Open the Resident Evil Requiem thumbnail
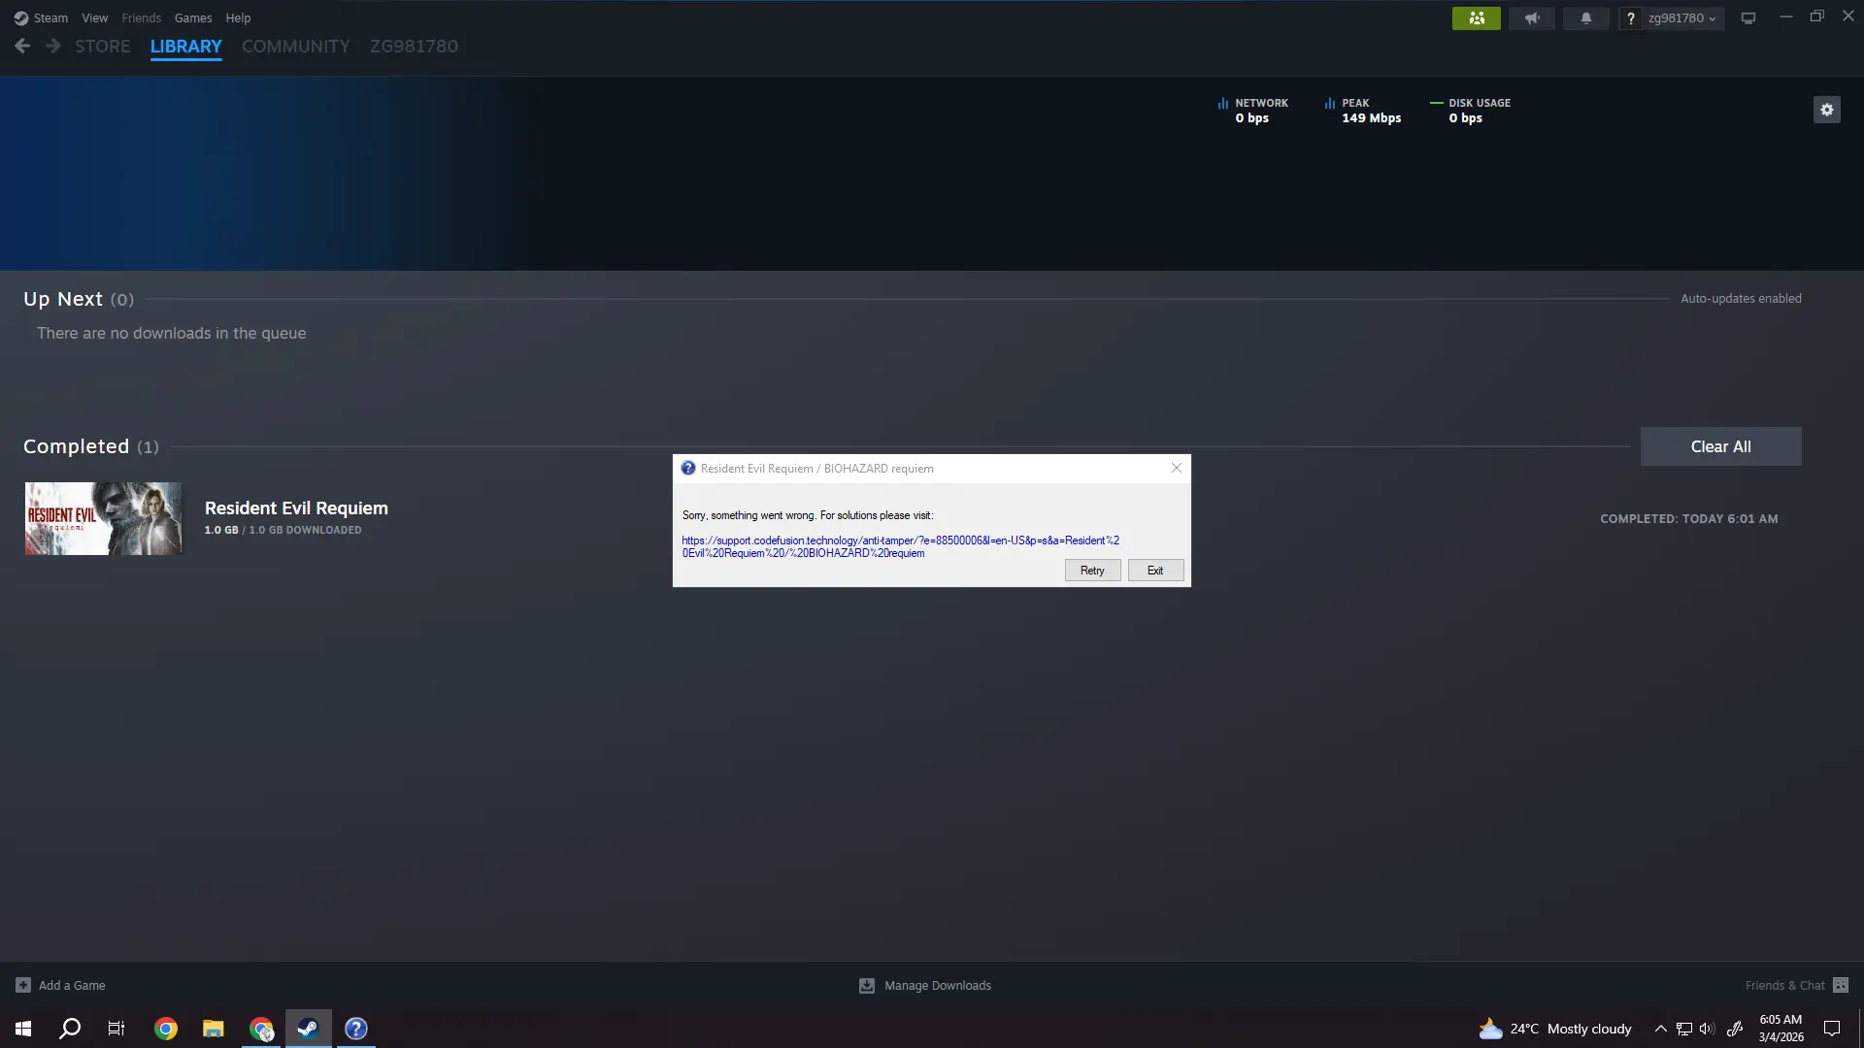The image size is (1864, 1048). click(103, 518)
